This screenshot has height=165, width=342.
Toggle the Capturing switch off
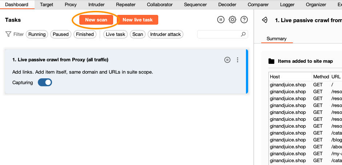click(45, 82)
